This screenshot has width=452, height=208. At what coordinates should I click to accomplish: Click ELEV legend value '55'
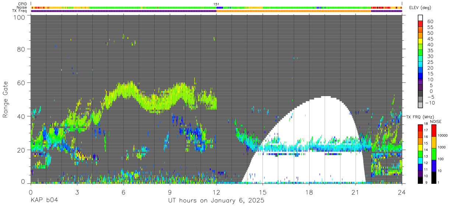click(x=430, y=28)
